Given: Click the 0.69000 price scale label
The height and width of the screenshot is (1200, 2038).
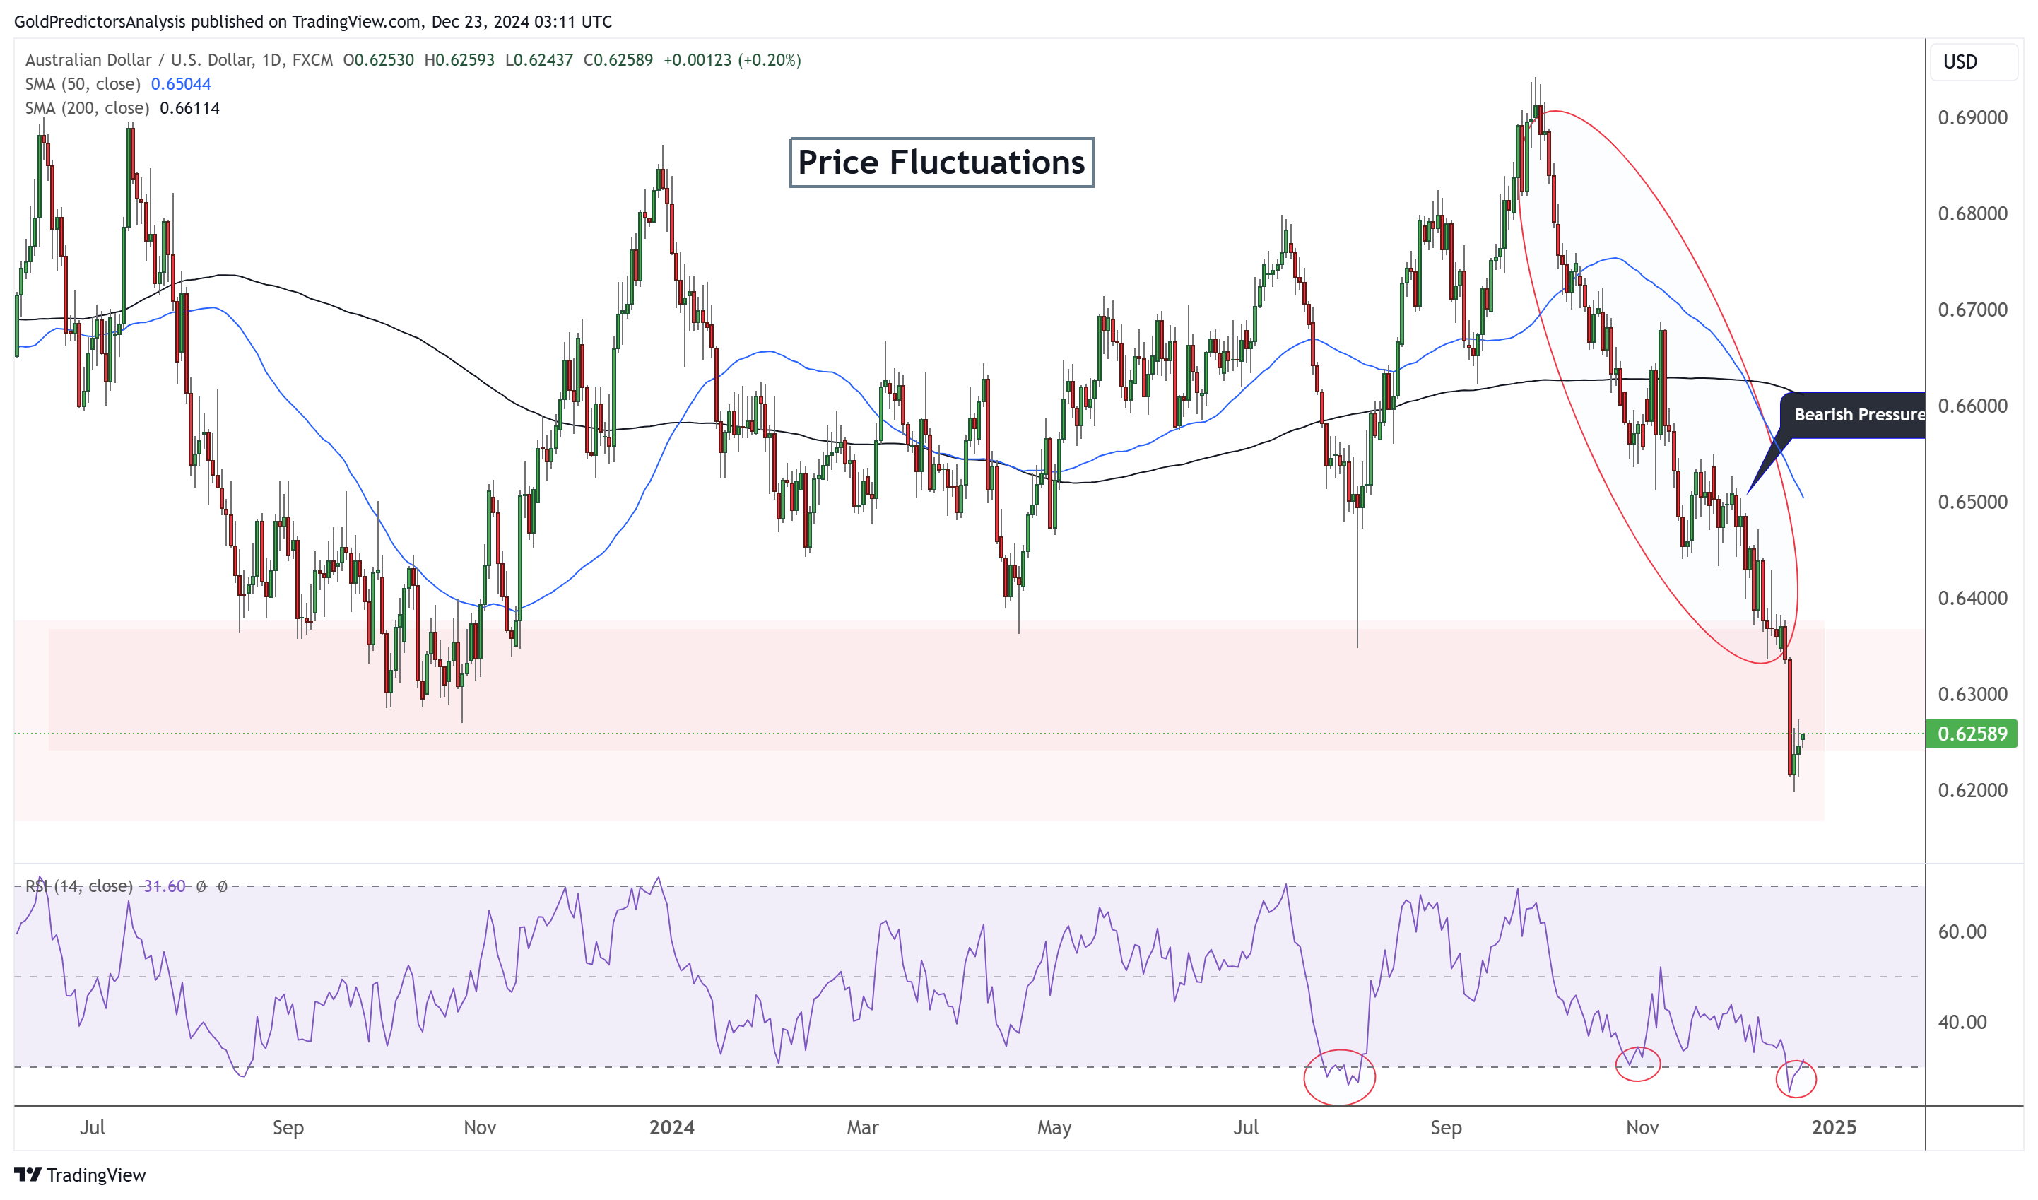Looking at the screenshot, I should click(1972, 118).
